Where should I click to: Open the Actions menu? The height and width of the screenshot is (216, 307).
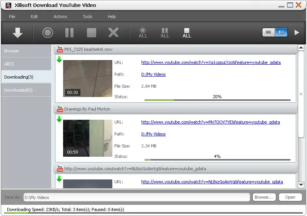[60, 17]
